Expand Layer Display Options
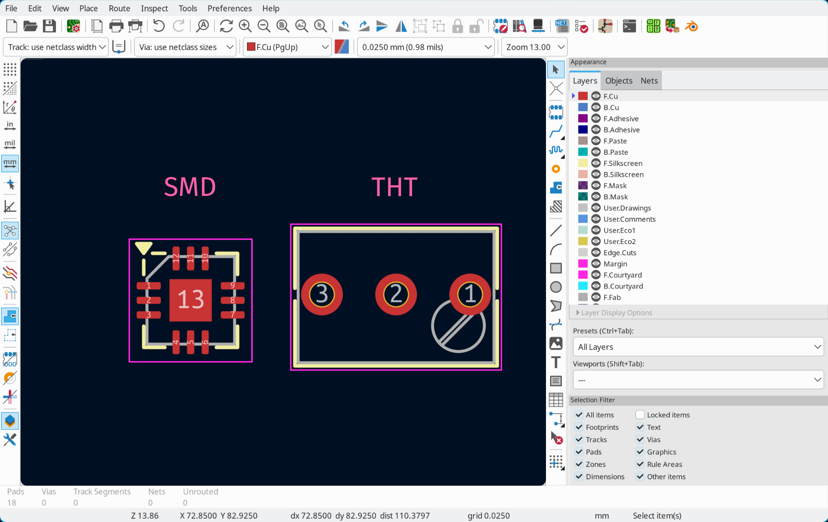Viewport: 828px width, 522px height. coord(614,313)
